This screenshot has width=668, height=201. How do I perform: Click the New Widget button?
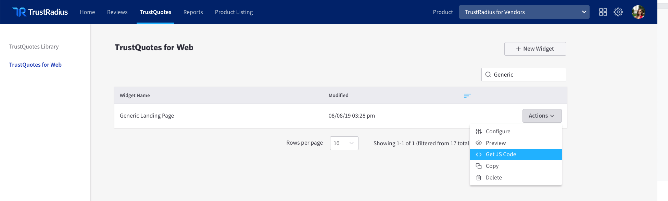pyautogui.click(x=535, y=49)
